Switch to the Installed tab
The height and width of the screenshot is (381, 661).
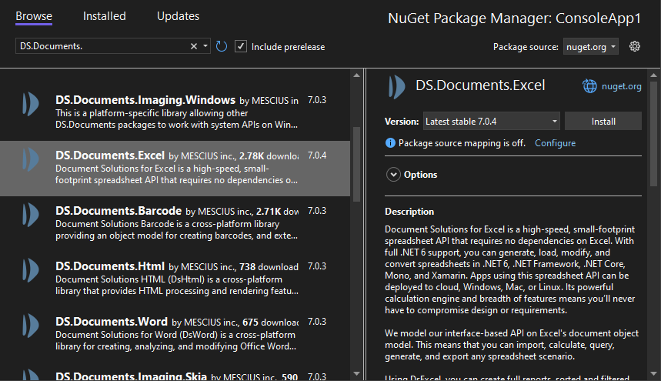tap(104, 16)
